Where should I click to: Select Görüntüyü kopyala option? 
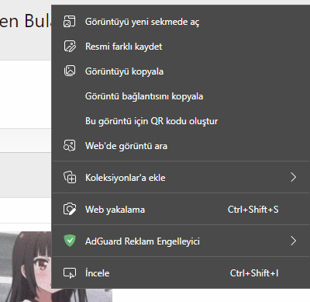coord(181,71)
